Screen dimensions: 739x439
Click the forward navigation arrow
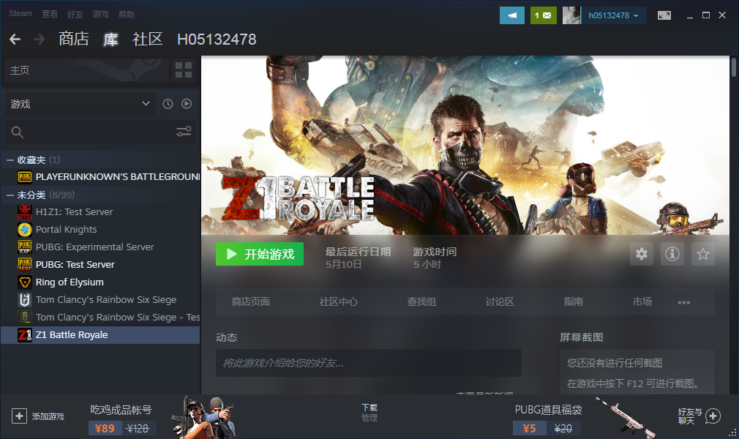[39, 39]
